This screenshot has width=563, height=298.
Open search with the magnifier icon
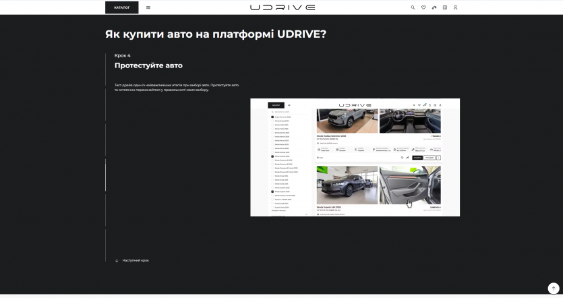(x=413, y=7)
